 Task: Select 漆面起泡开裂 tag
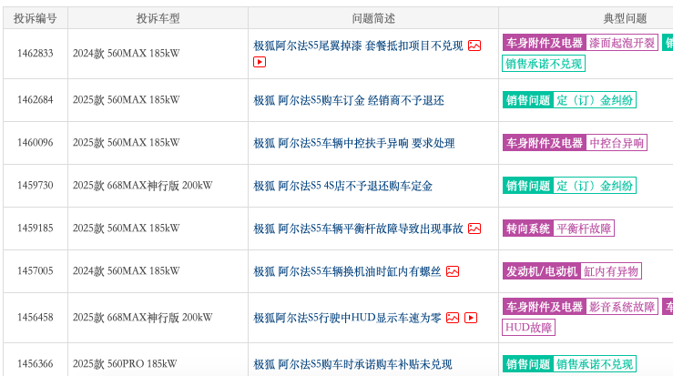(x=622, y=43)
